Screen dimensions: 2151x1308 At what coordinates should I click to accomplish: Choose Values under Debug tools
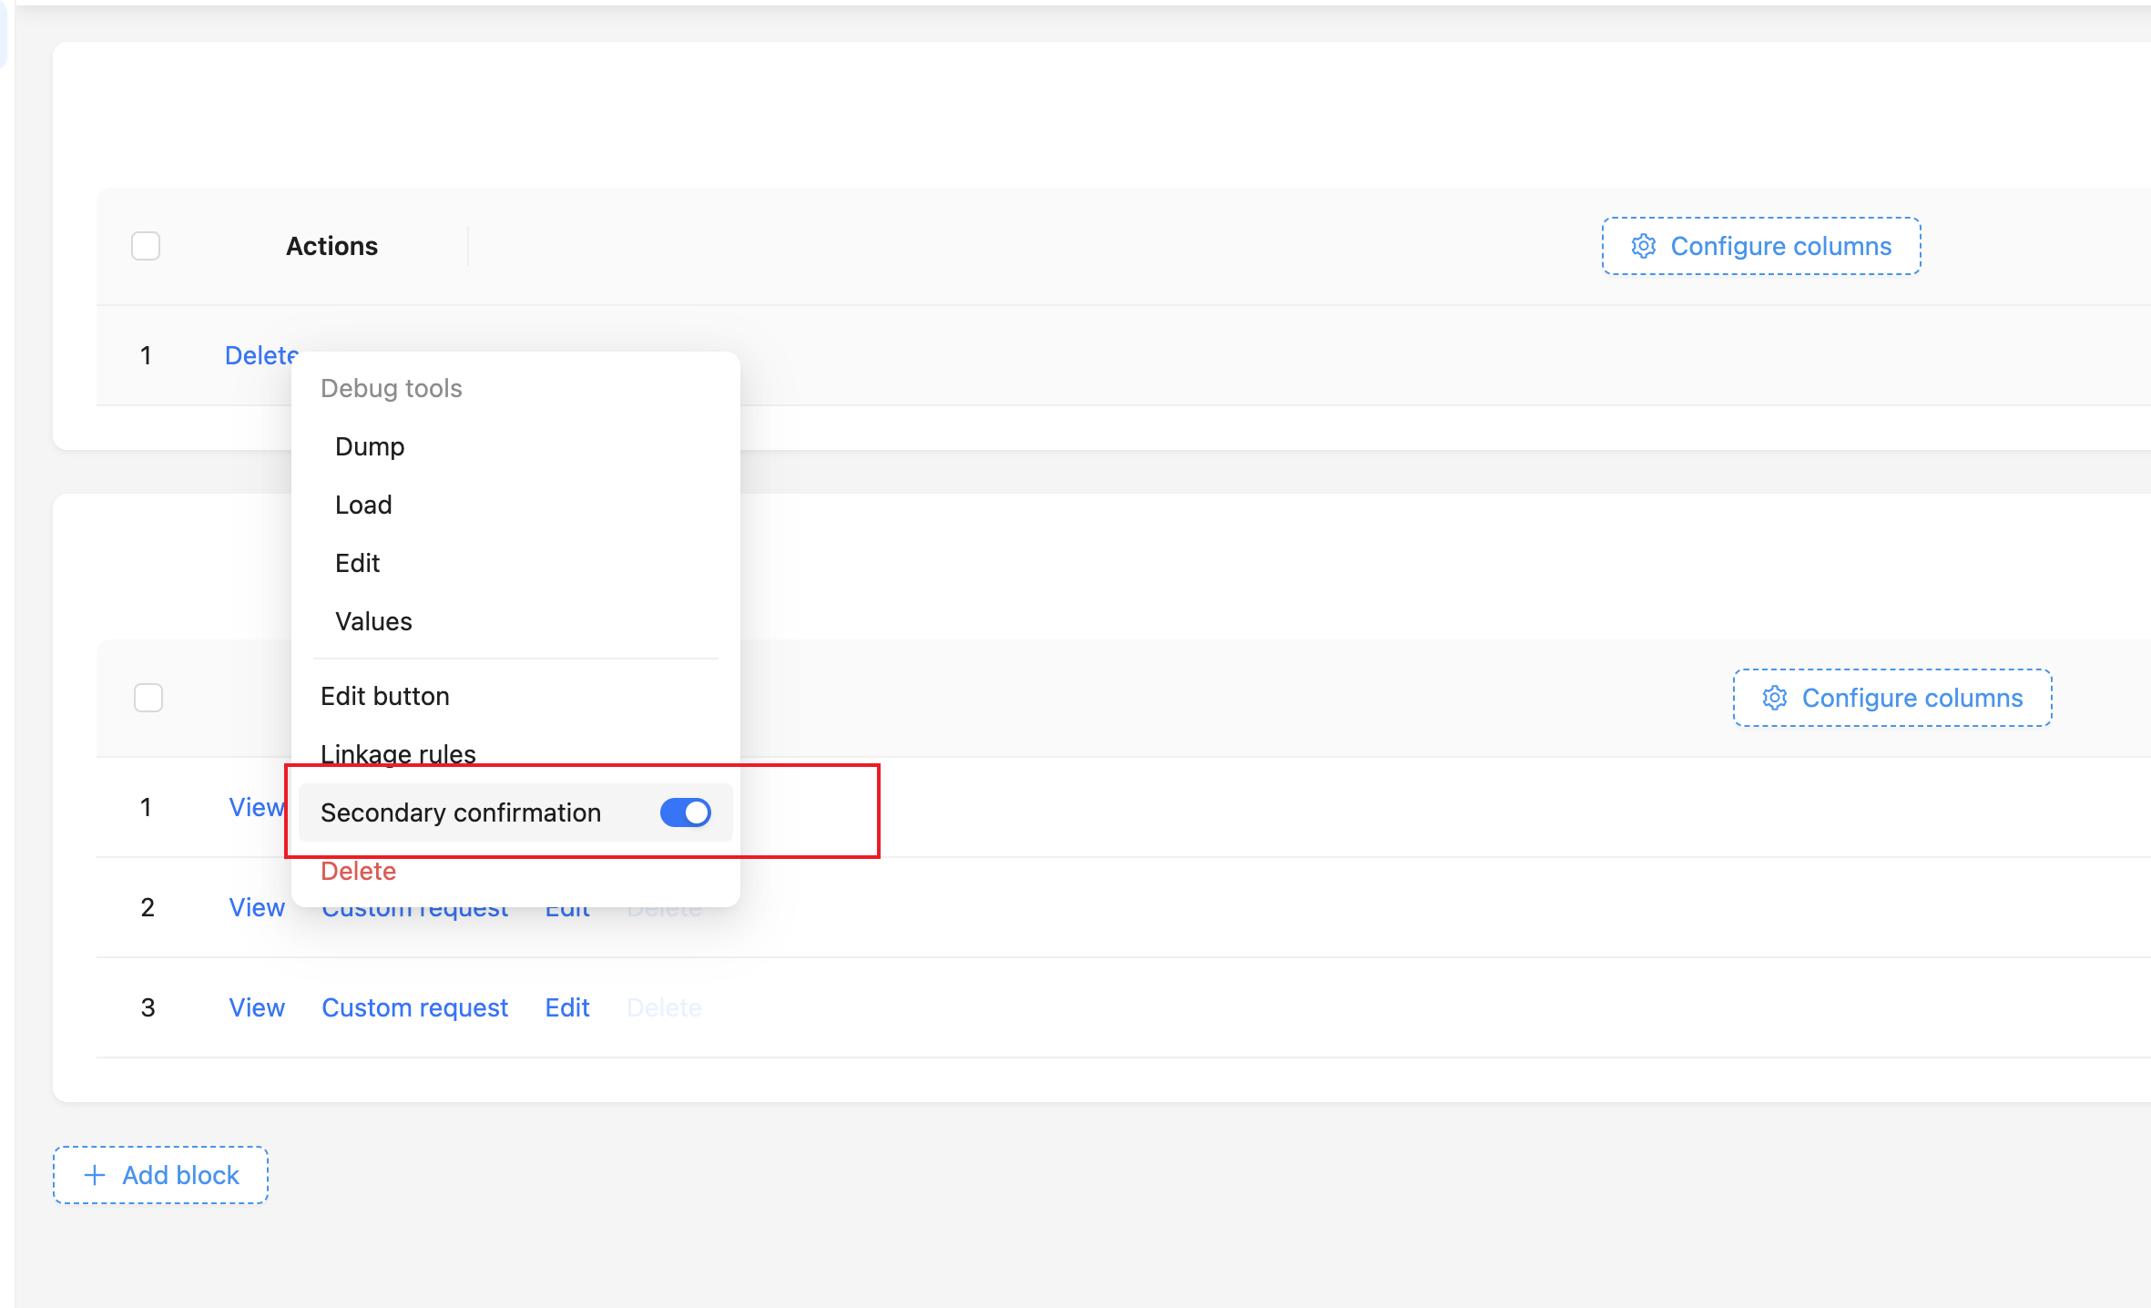[373, 621]
